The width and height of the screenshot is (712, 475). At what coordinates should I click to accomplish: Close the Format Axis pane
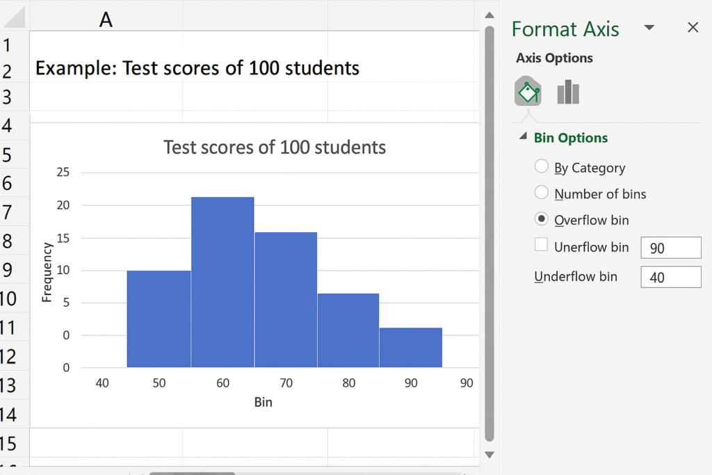(693, 28)
